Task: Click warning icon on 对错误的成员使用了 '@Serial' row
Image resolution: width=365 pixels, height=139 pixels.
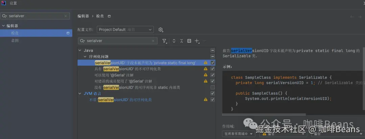Action: pos(205,81)
